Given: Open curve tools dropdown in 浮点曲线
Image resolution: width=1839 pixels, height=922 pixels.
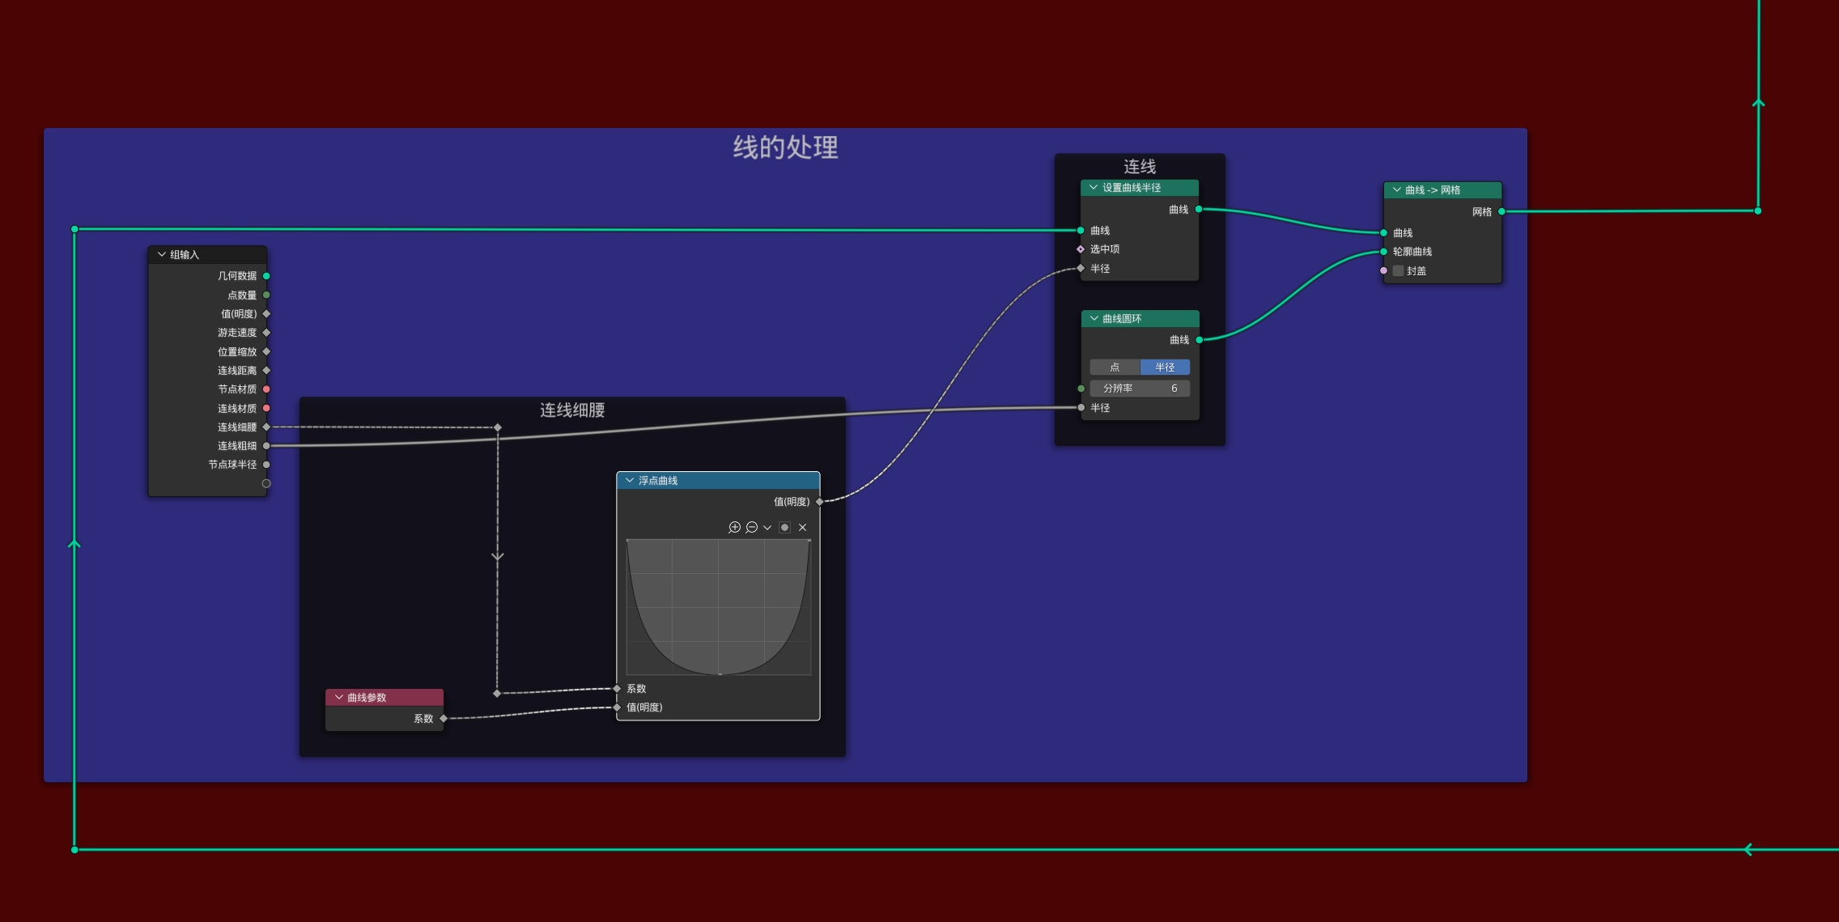Looking at the screenshot, I should pyautogui.click(x=767, y=527).
